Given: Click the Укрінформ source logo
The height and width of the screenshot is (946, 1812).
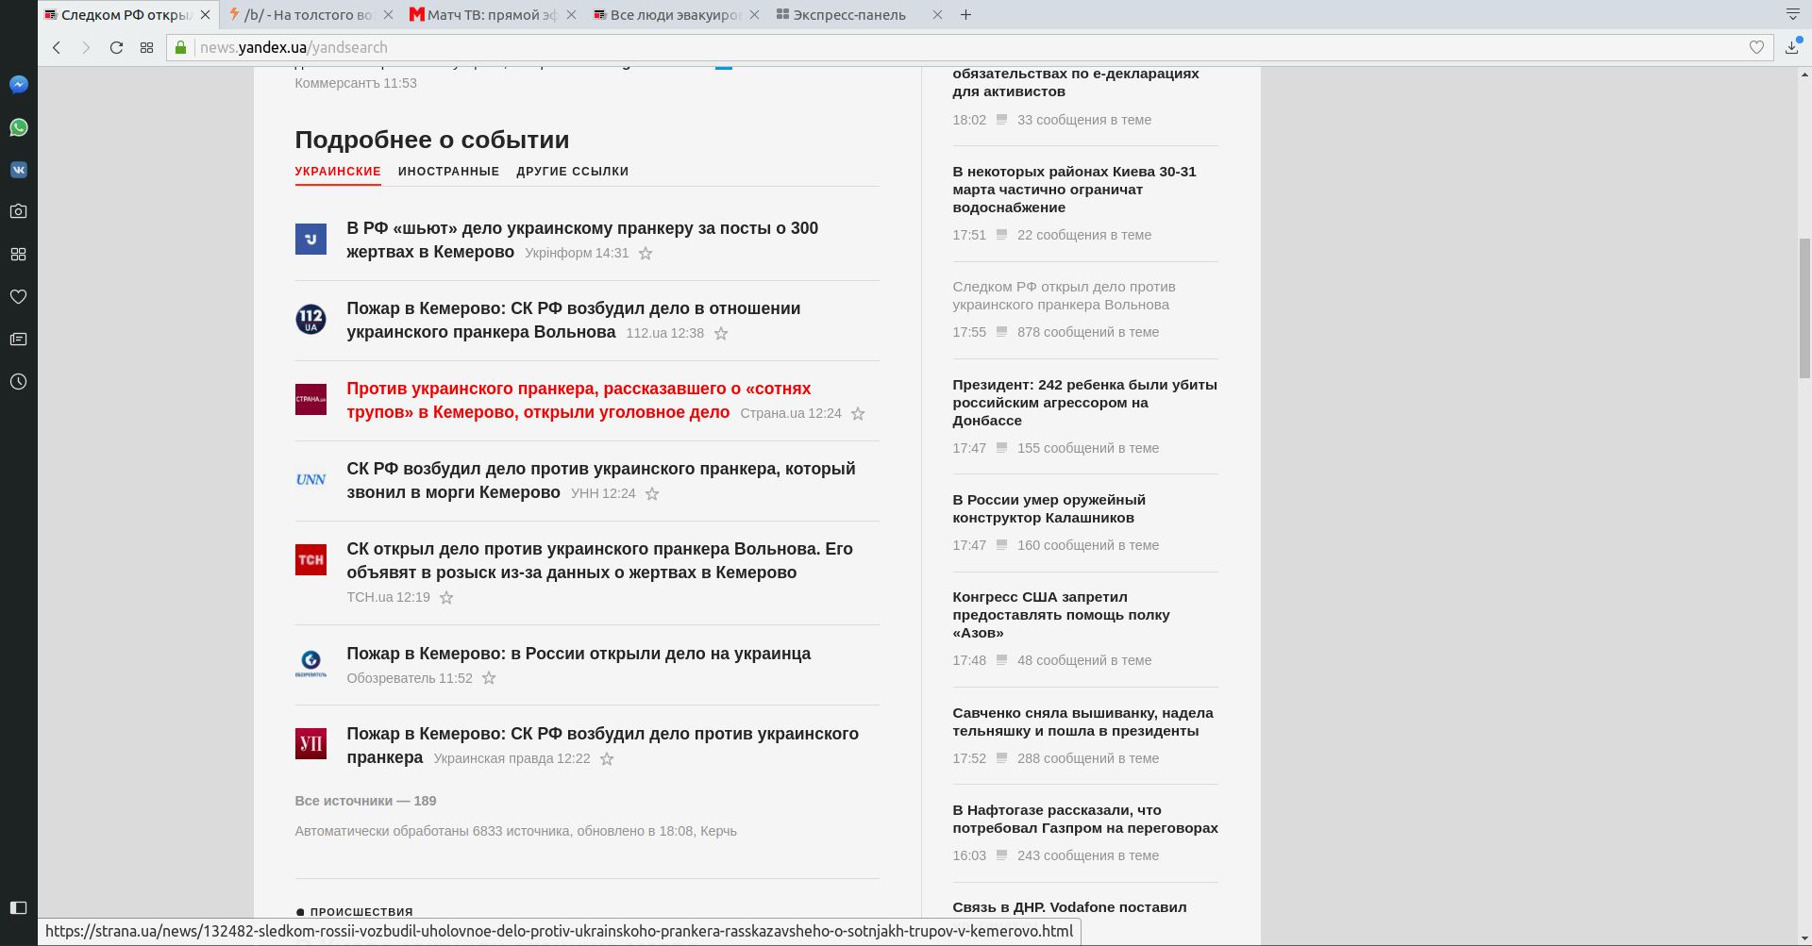Looking at the screenshot, I should coord(310,239).
